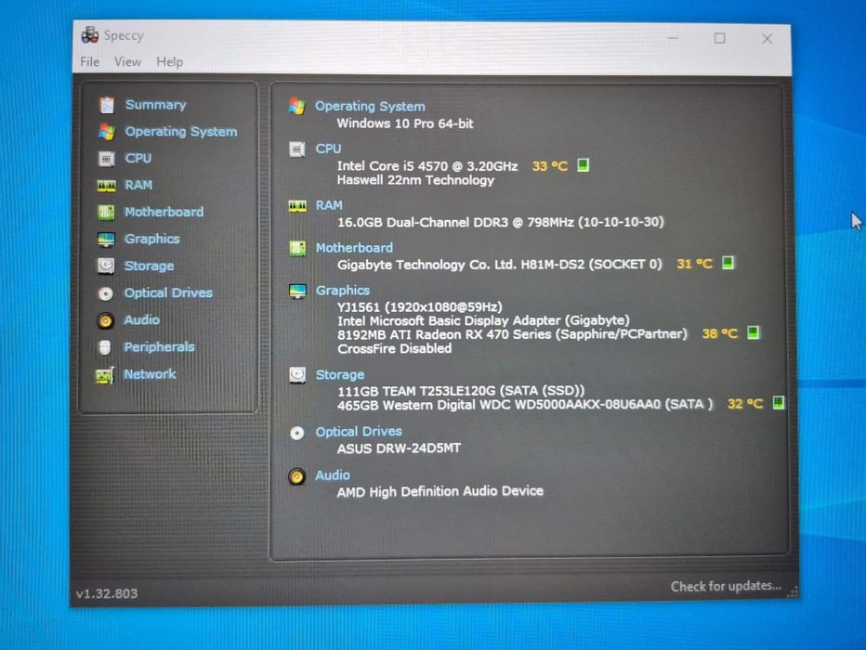Click the summary Operating System Windows icon

pos(297,106)
